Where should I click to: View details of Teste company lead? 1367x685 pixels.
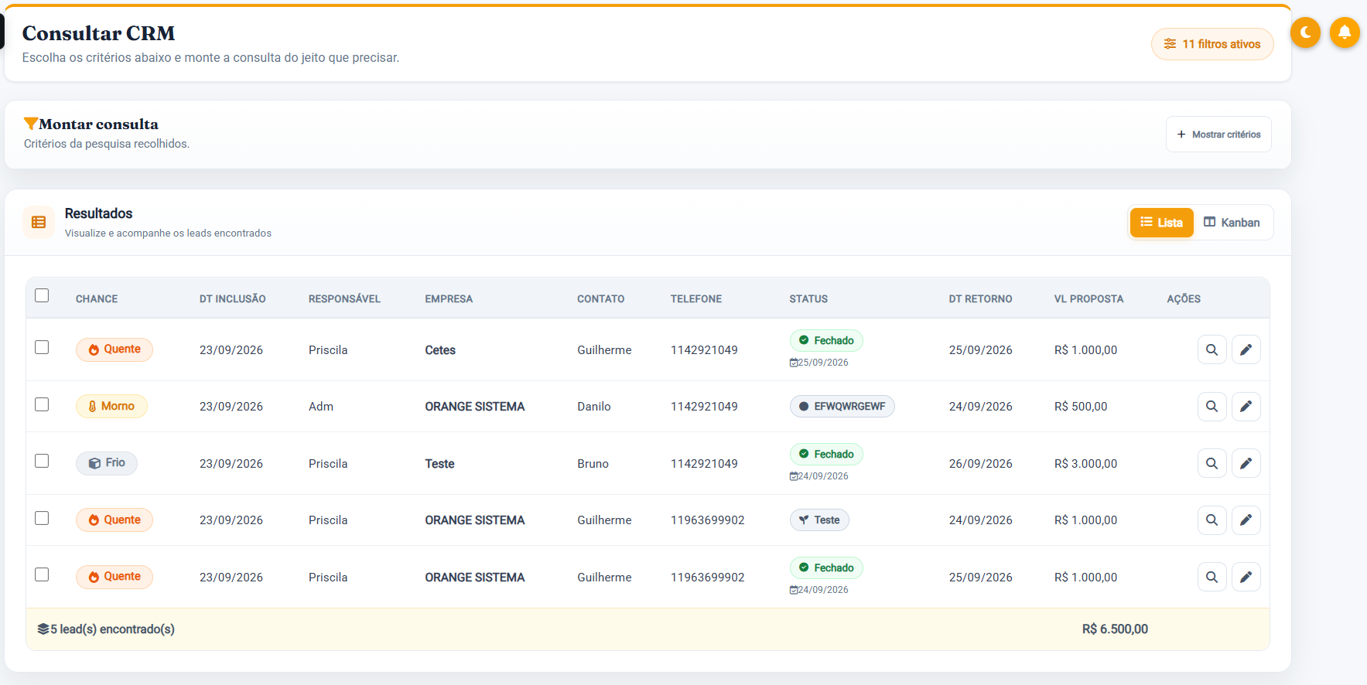(1212, 463)
